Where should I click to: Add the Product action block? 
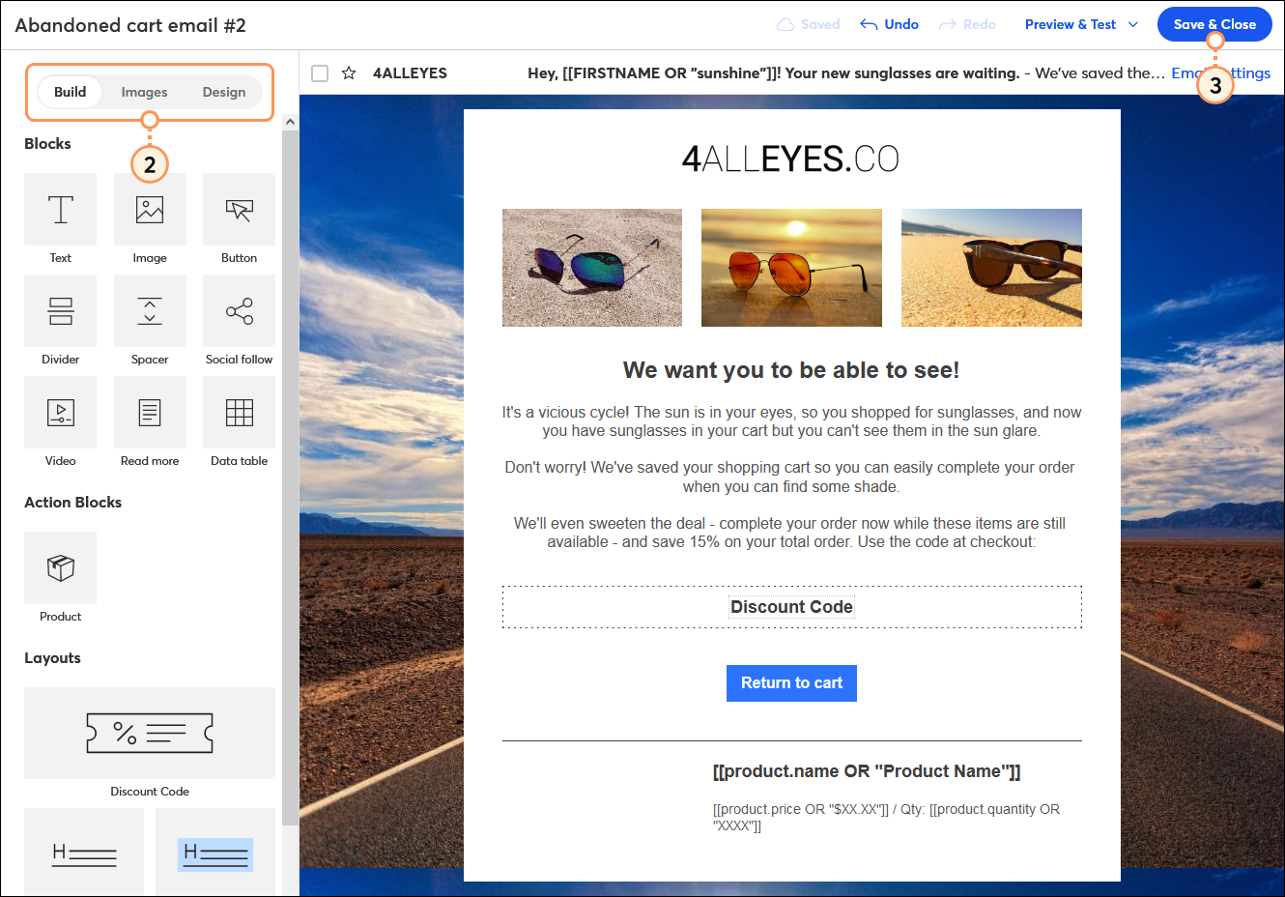60,568
